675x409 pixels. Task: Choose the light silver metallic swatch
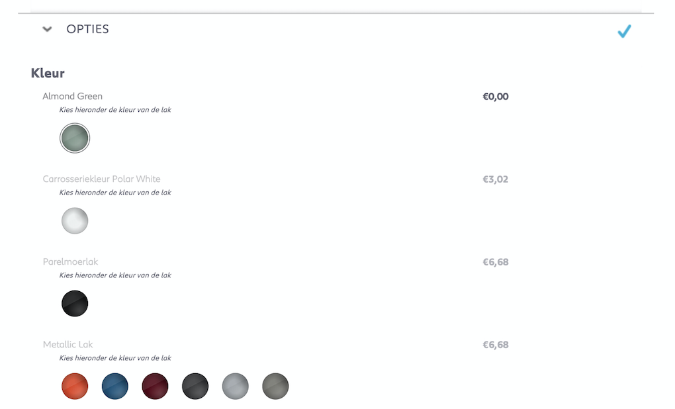pos(235,386)
